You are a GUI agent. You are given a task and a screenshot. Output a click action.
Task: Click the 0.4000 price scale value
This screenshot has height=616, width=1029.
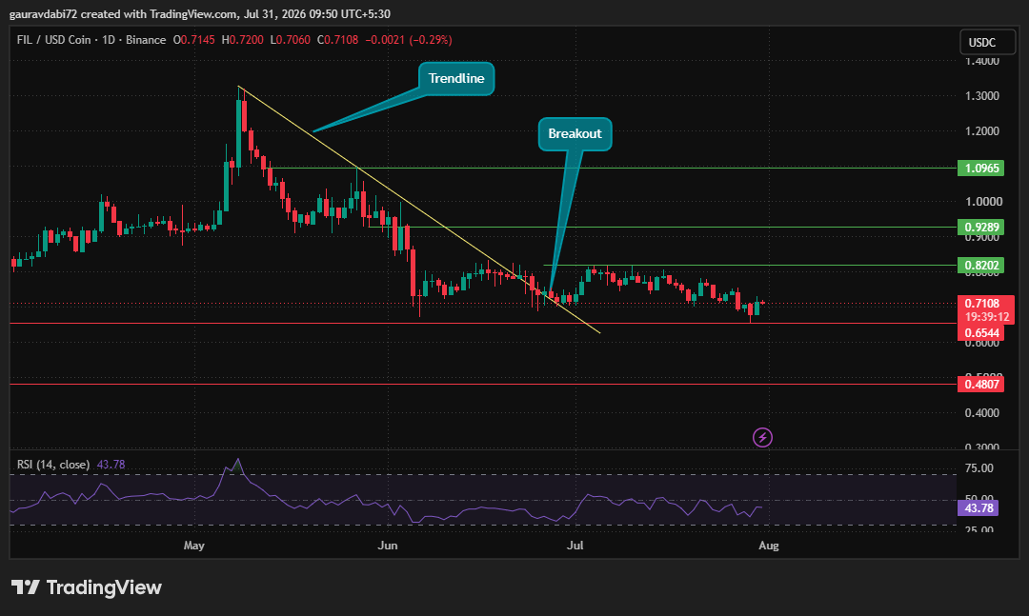981,412
